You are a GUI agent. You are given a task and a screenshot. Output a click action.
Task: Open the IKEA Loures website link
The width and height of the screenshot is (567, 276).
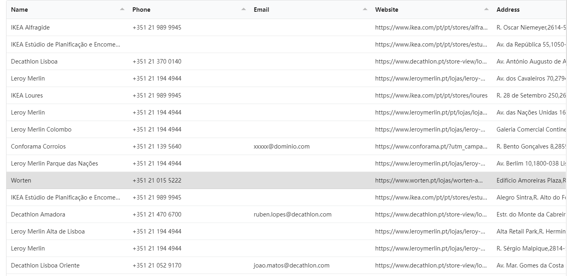point(431,96)
